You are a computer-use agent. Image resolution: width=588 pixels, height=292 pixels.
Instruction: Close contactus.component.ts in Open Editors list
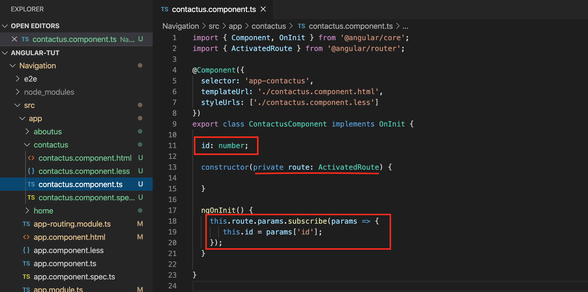click(x=14, y=39)
